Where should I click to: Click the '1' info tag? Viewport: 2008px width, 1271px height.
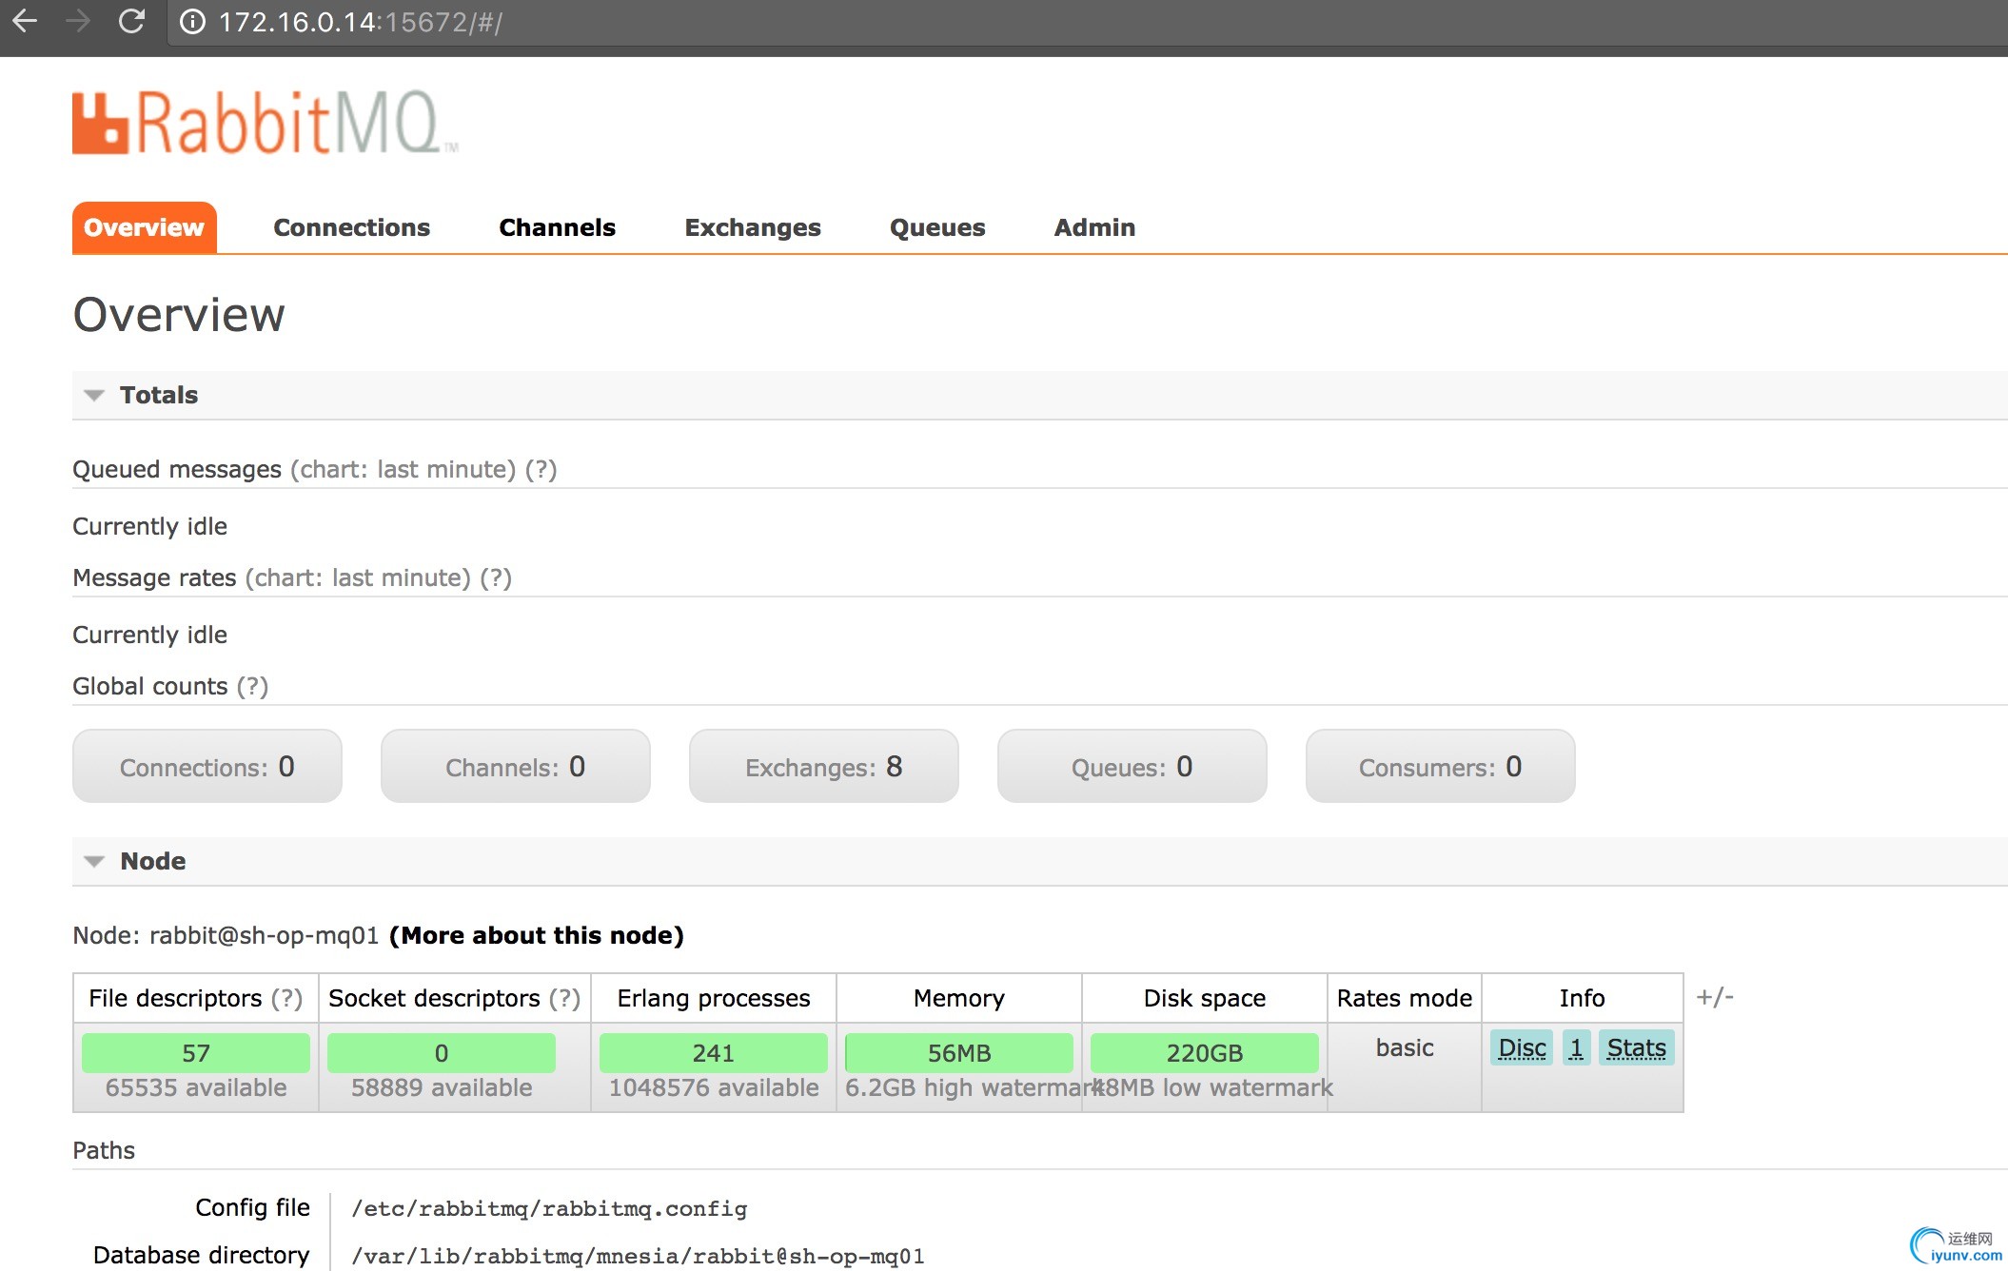click(1576, 1047)
